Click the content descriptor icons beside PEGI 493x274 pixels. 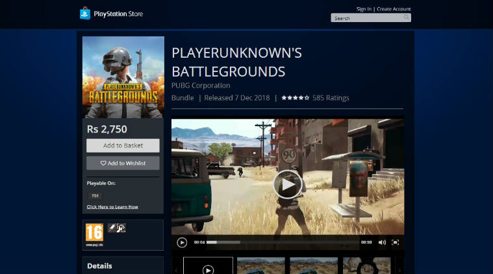click(117, 228)
